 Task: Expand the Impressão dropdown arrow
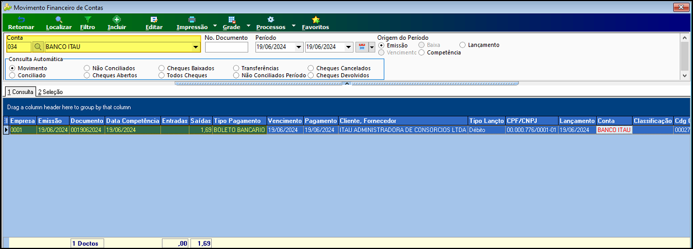[215, 26]
